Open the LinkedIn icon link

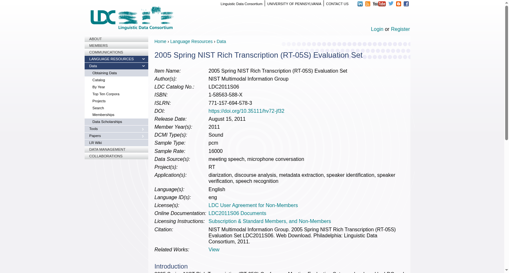(x=360, y=4)
